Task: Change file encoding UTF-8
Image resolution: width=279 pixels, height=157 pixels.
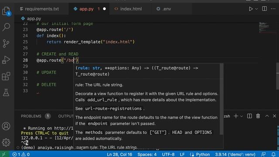Action: [x=168, y=154]
